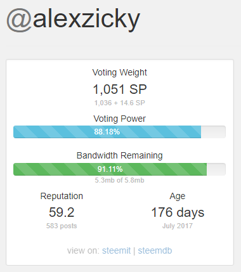
Task: Click the Bandwidth Remaining progress bar
Action: [119, 169]
